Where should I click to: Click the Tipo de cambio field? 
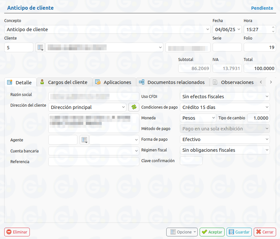pyautogui.click(x=259, y=118)
